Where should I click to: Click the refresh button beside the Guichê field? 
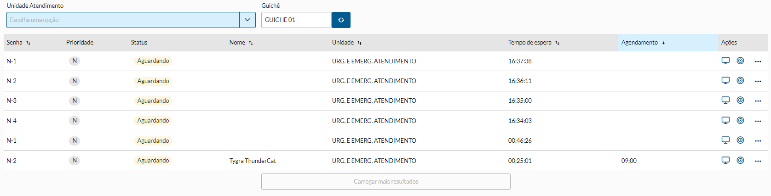point(341,20)
